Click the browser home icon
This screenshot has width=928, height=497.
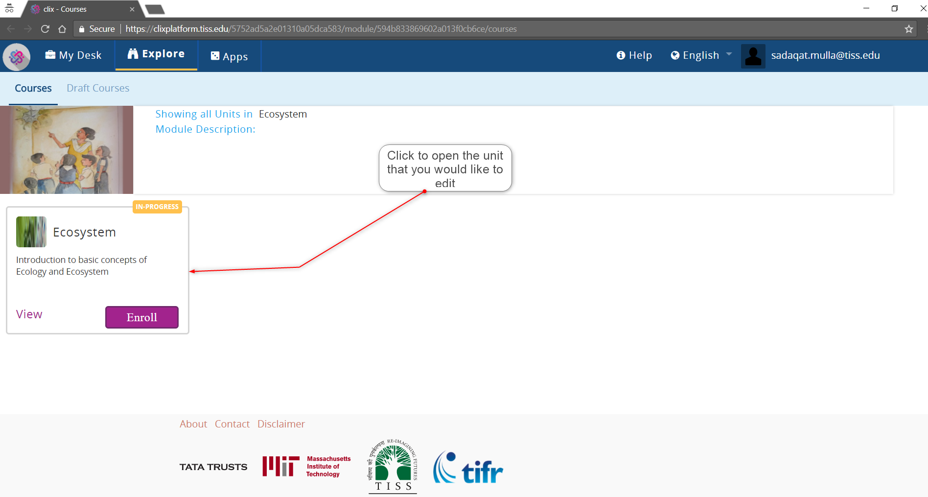tap(62, 29)
